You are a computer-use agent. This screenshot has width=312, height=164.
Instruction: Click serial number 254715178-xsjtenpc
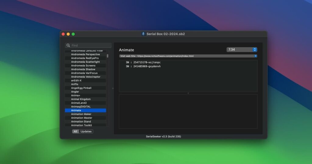pos(147,62)
